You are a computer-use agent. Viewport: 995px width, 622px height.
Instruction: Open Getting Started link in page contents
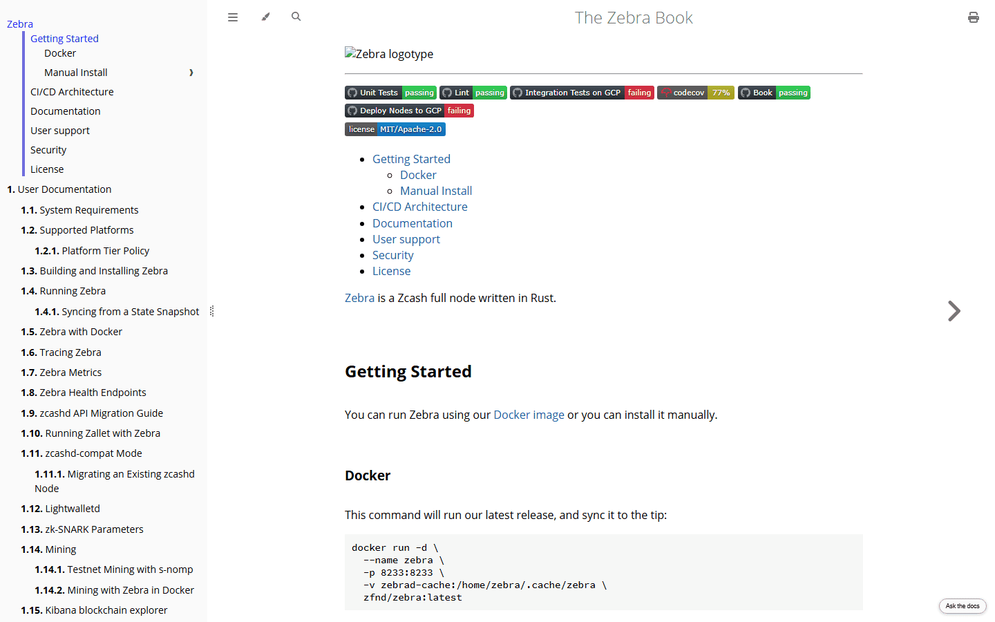tap(411, 159)
